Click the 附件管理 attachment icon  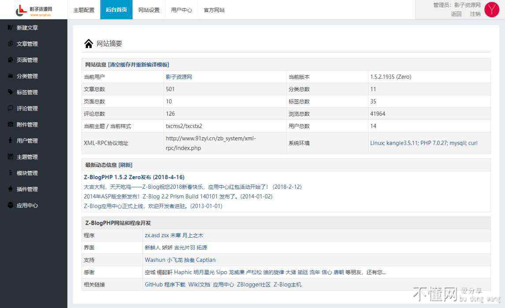pyautogui.click(x=10, y=124)
